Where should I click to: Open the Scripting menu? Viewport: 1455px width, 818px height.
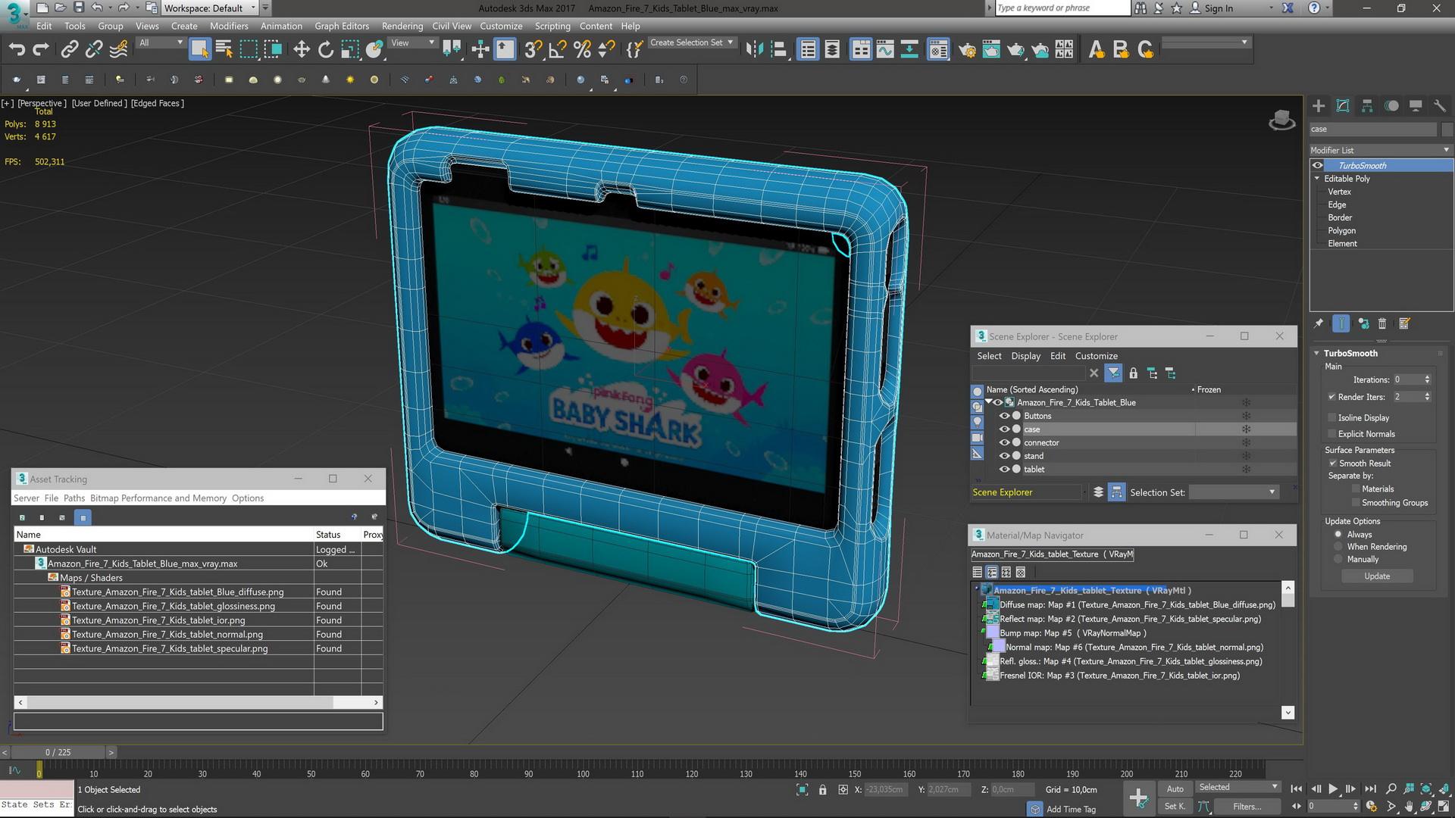pos(552,26)
